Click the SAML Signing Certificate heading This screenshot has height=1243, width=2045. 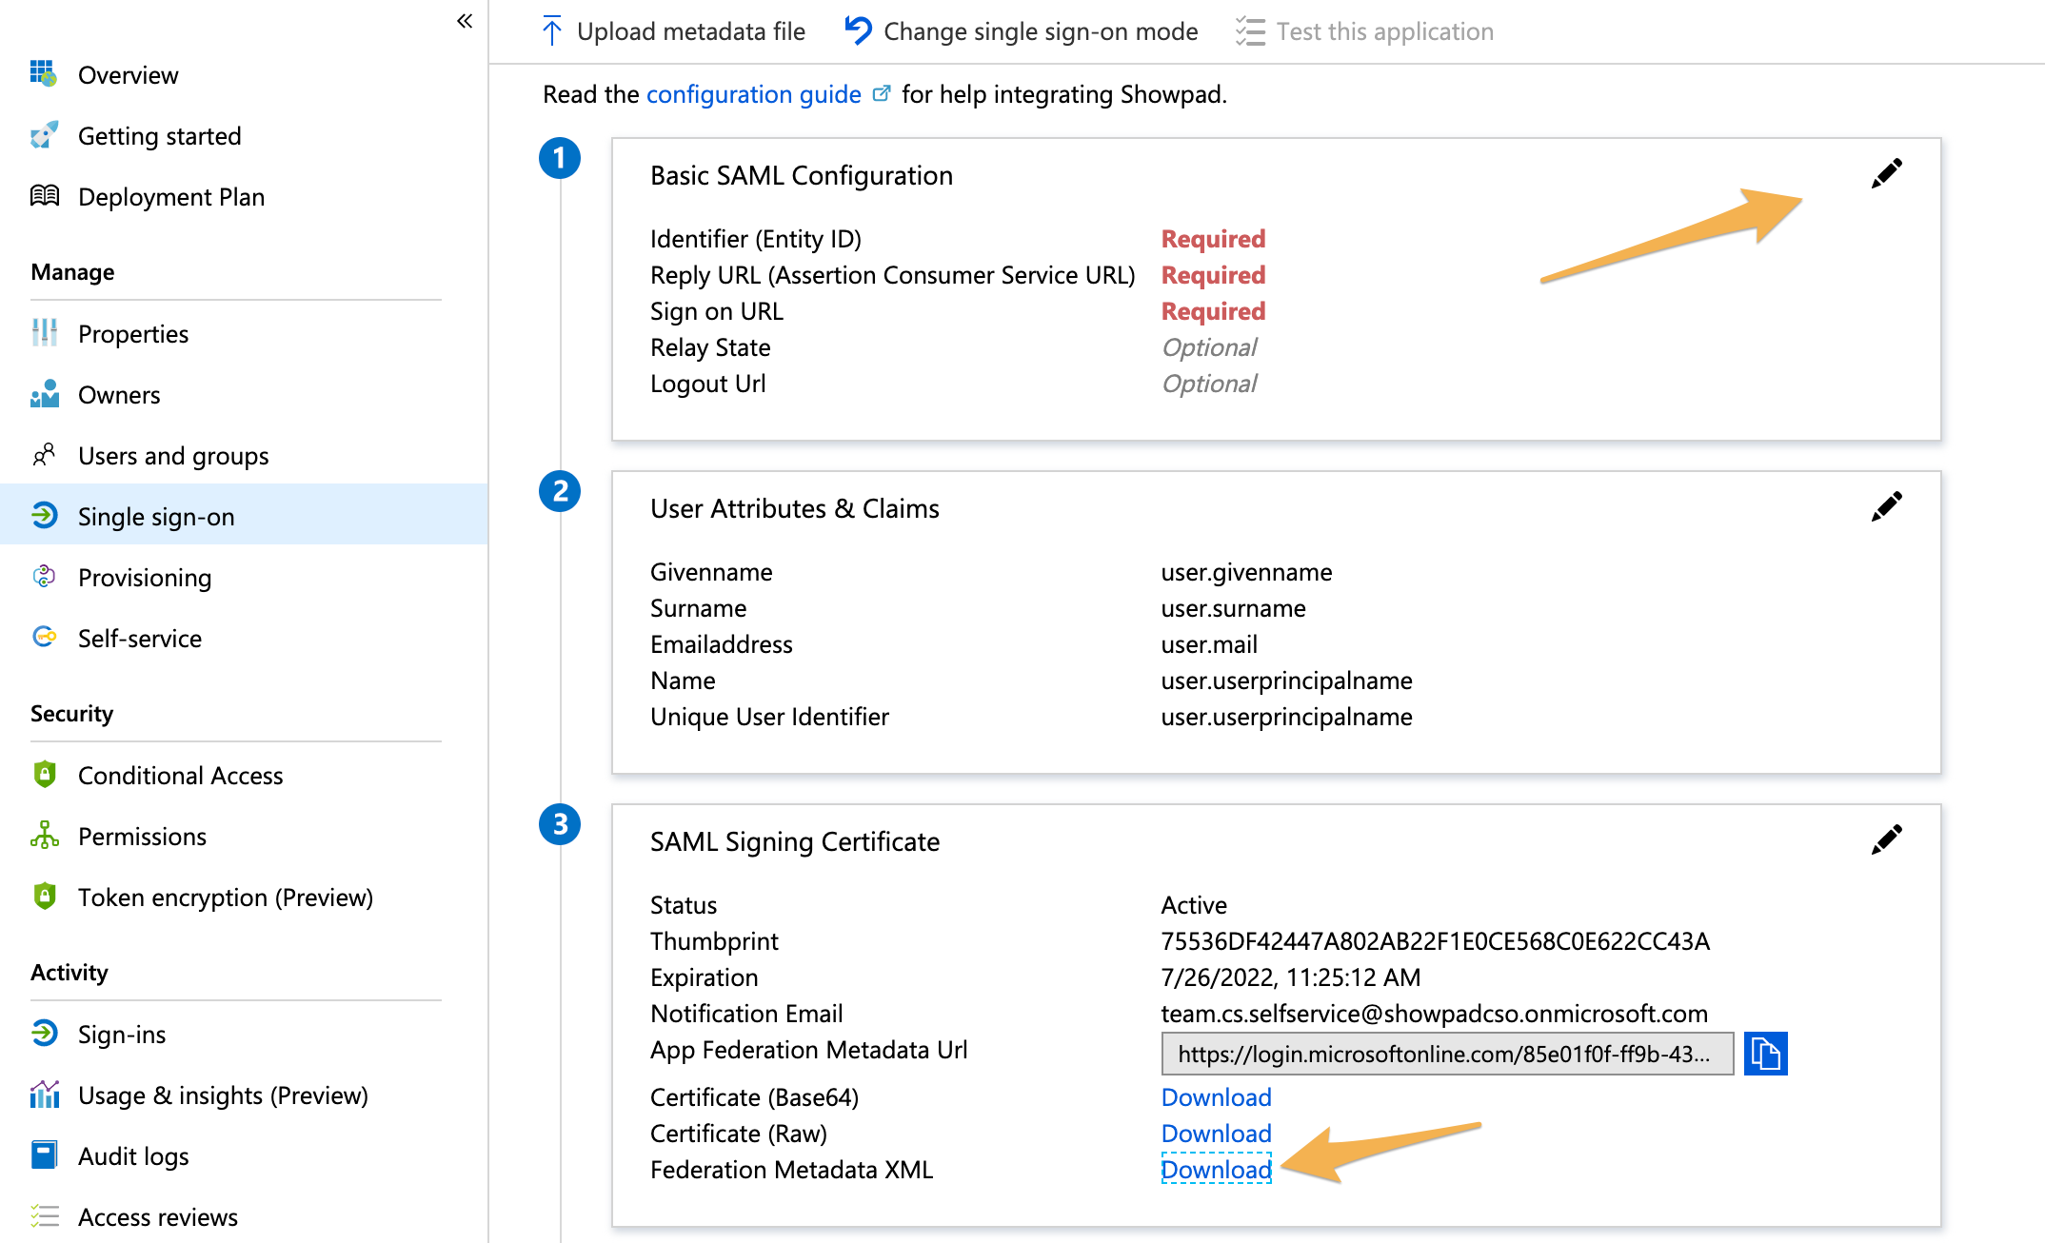795,841
